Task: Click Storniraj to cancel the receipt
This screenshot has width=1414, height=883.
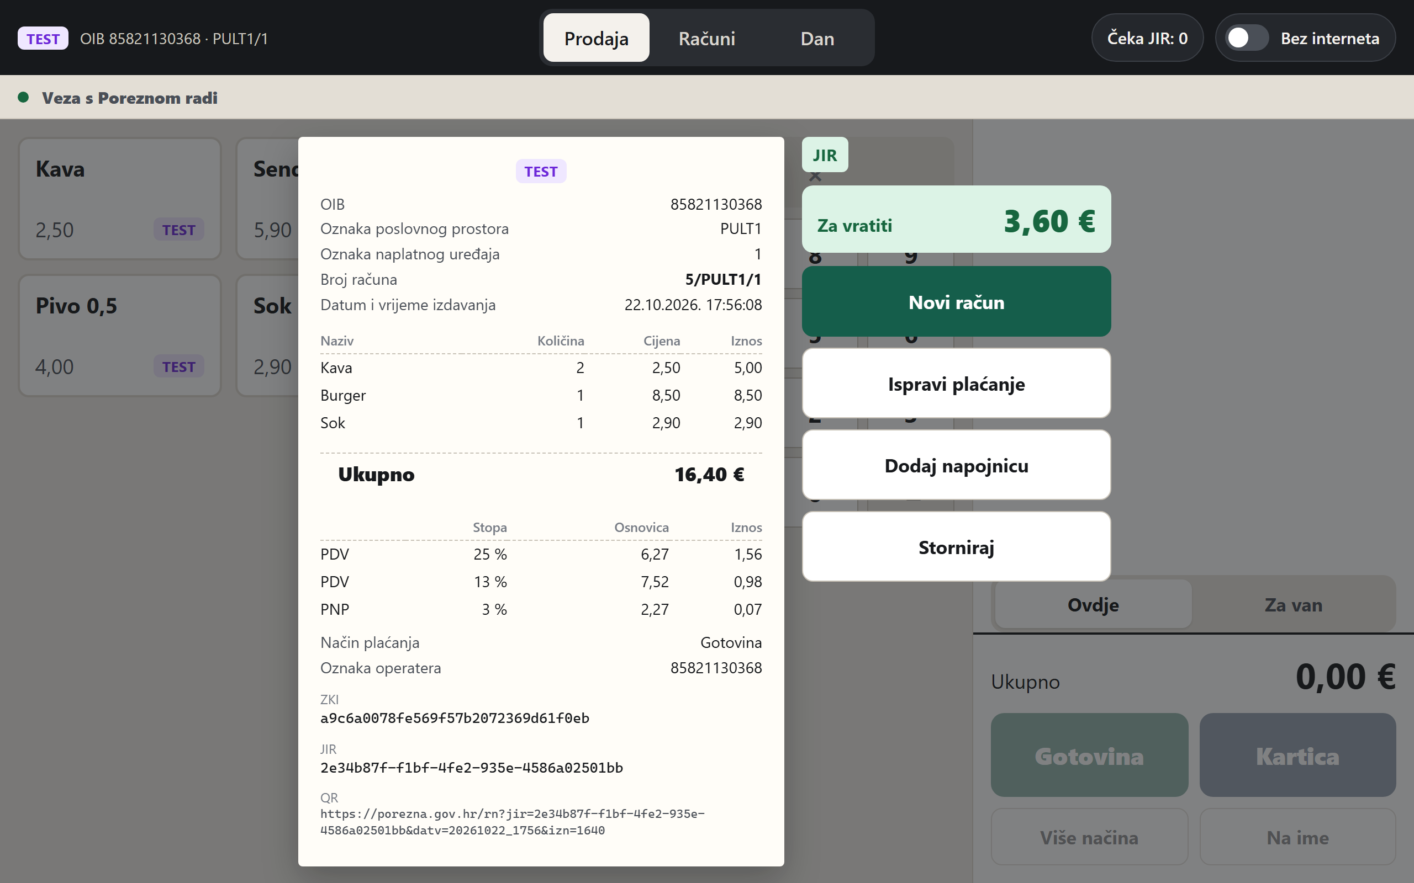Action: click(956, 546)
